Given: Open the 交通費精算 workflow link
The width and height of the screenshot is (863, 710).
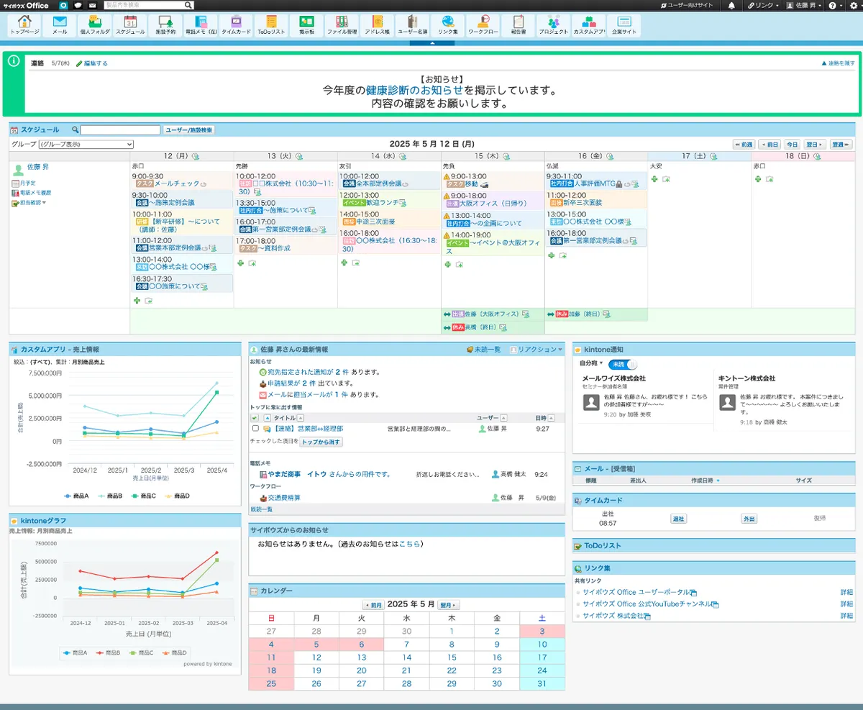Looking at the screenshot, I should pyautogui.click(x=283, y=497).
